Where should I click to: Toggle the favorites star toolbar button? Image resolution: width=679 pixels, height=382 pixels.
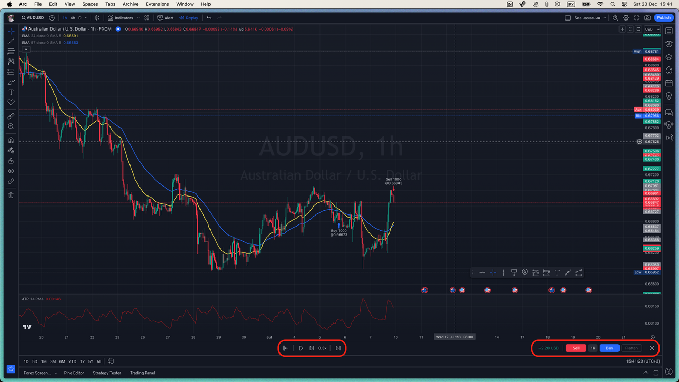11,369
